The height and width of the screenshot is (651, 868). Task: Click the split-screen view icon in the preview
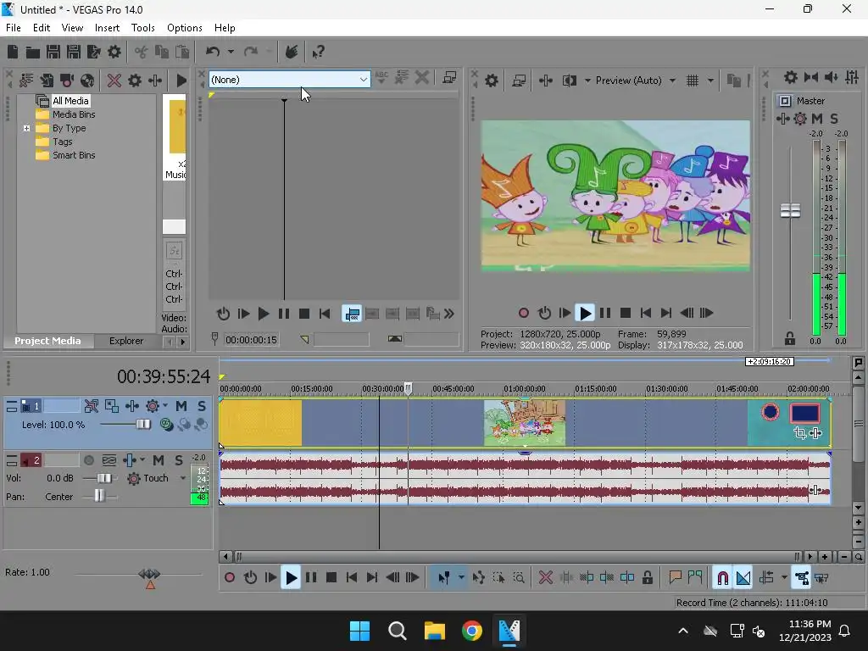(x=569, y=81)
